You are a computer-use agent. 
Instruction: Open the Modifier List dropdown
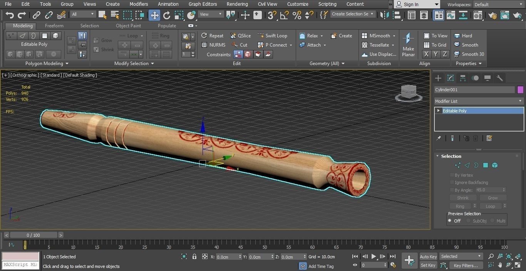point(479,101)
